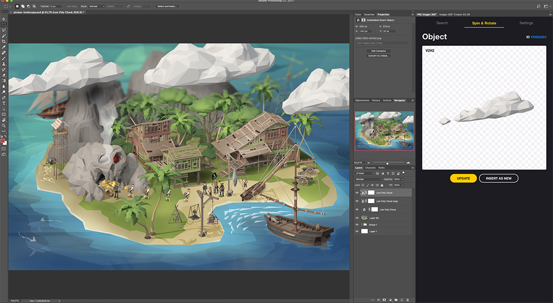The image size is (553, 303).
Task: Click the yellow UPDATE button
Action: pyautogui.click(x=463, y=179)
